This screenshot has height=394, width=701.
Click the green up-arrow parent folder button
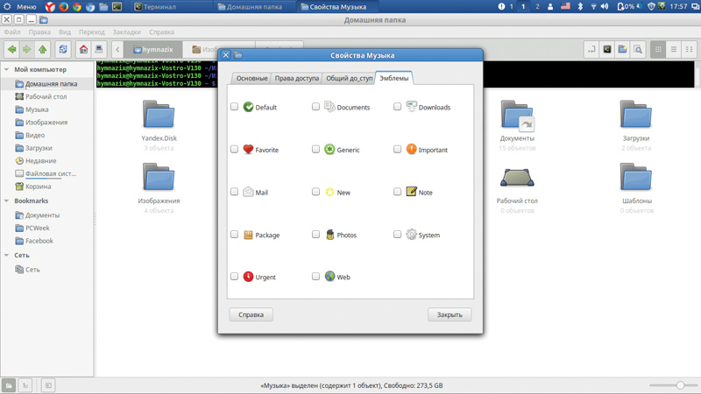tap(42, 50)
